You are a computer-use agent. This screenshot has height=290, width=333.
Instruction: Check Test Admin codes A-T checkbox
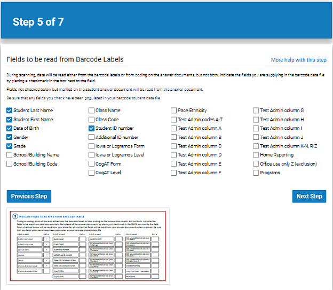pos(173,120)
